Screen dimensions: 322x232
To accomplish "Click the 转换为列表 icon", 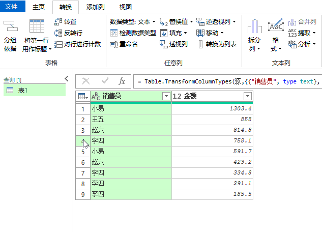I will [x=200, y=44].
